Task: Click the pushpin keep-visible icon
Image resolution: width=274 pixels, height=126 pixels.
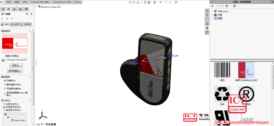Action: [x=12, y=19]
